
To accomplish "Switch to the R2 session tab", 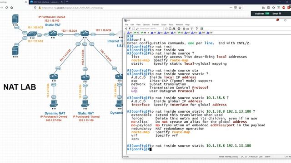I will tap(136, 33).
